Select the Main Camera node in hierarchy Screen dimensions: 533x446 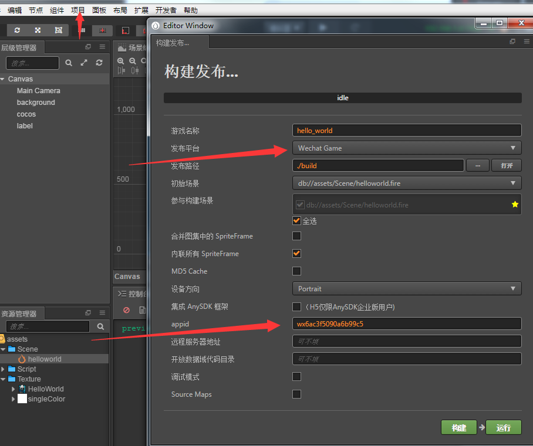(38, 91)
